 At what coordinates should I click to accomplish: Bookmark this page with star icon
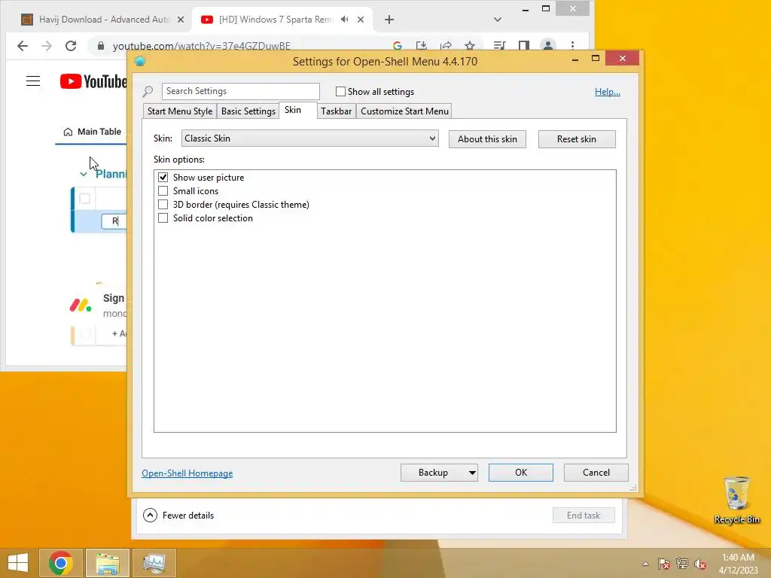pos(470,46)
